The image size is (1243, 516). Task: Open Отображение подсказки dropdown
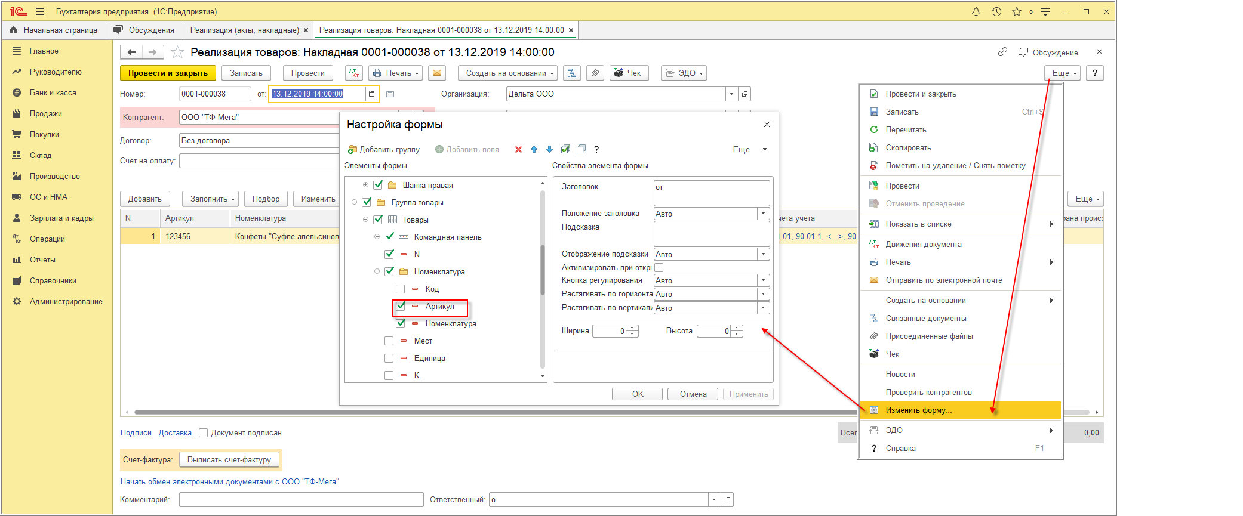763,254
